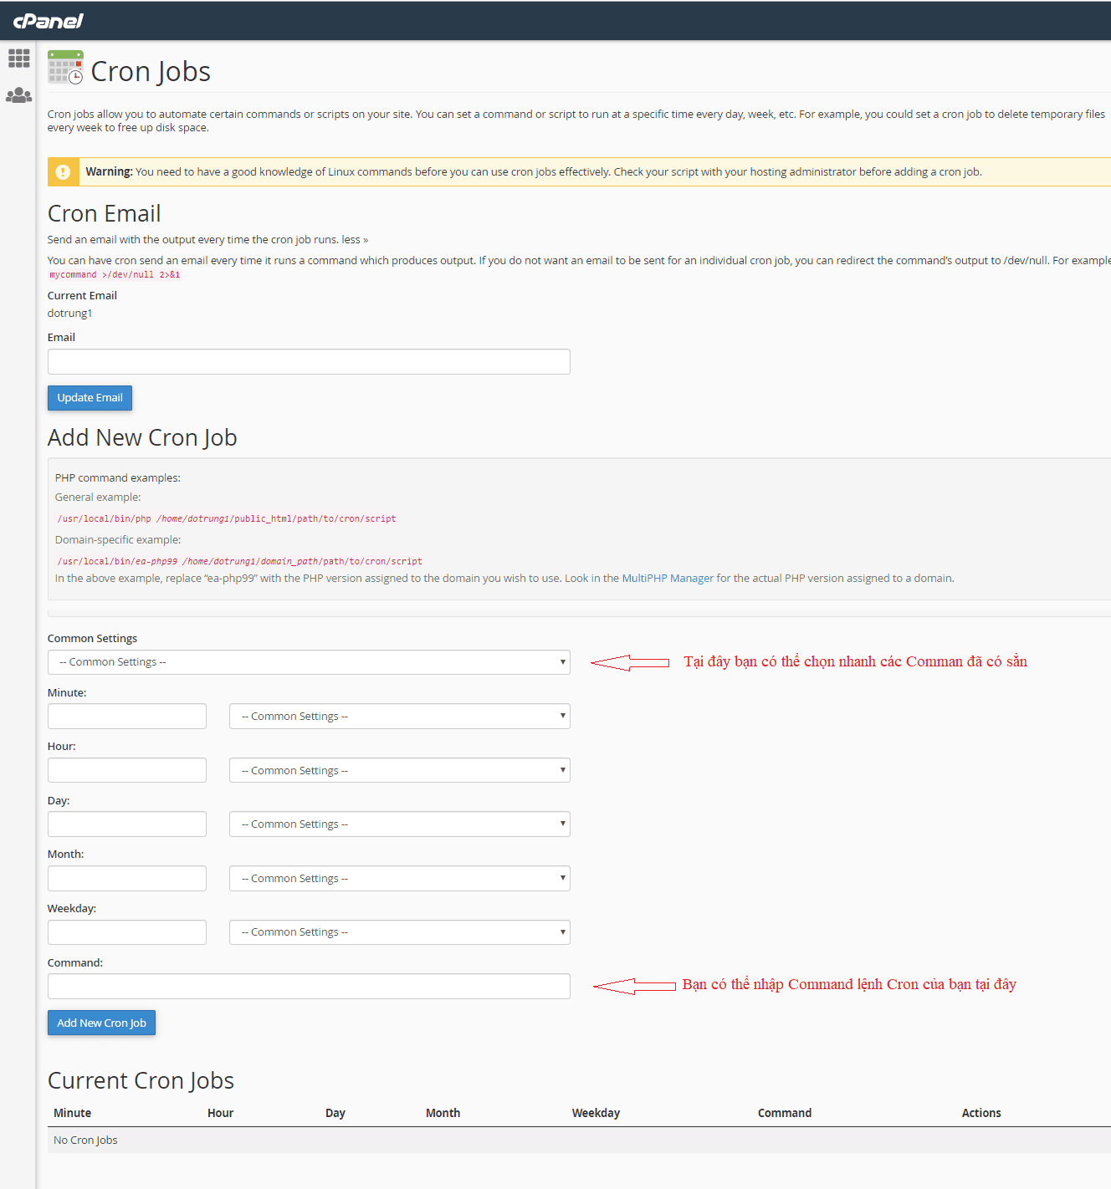Image resolution: width=1111 pixels, height=1189 pixels.
Task: Focus the Email input field
Action: (309, 362)
